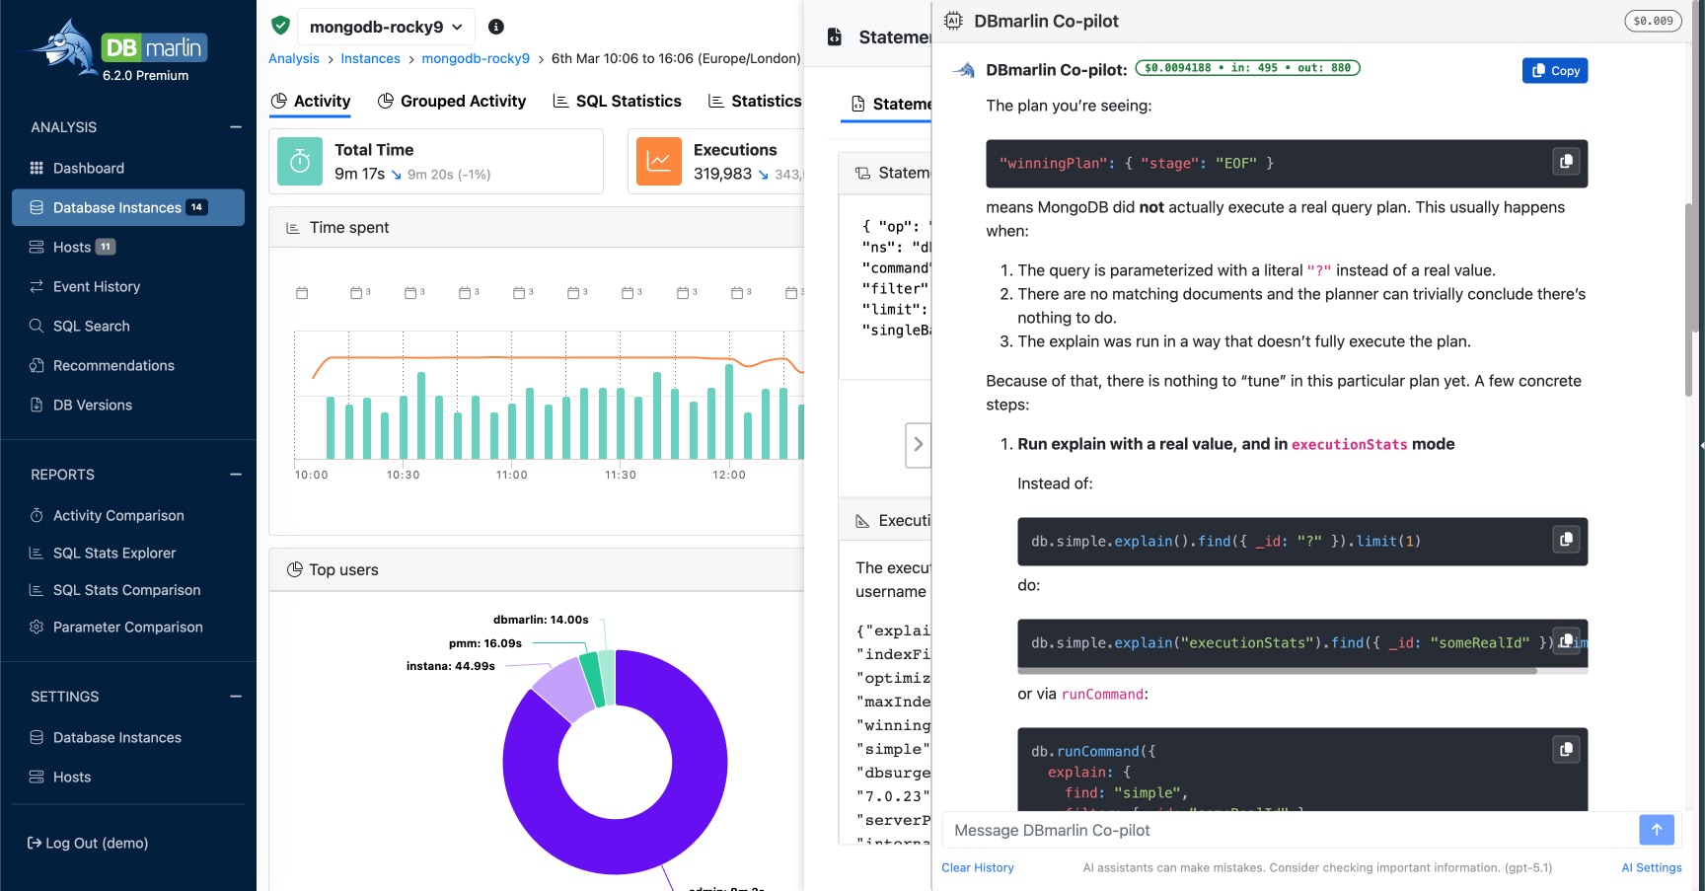Expand the panel with right chevron
Screen dimensions: 1705x891
918,444
